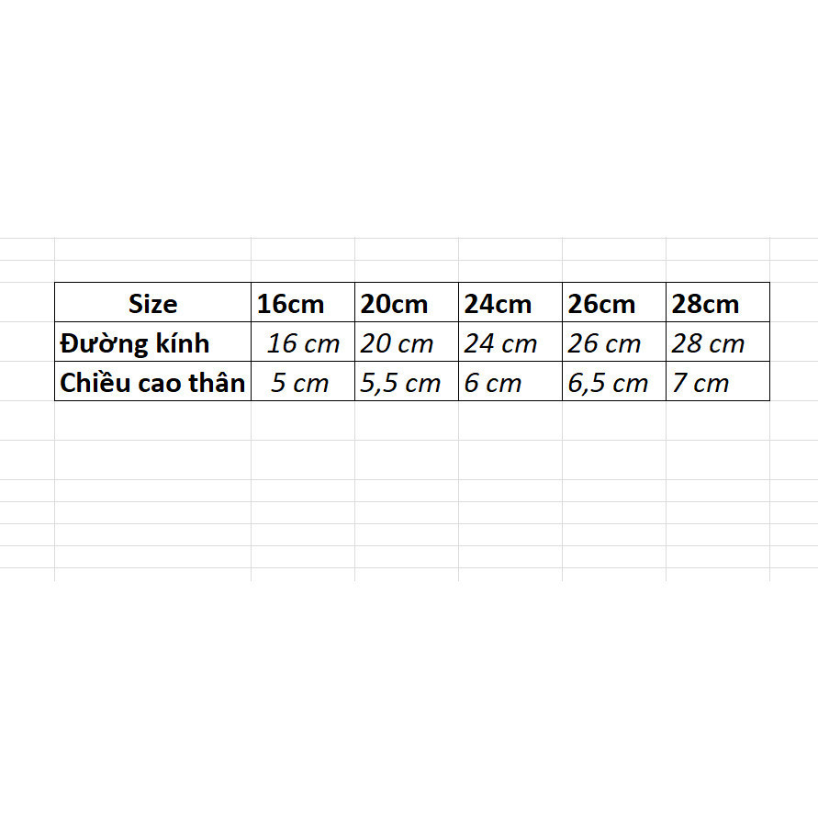Click the Chiều cao thân label cell

click(152, 382)
